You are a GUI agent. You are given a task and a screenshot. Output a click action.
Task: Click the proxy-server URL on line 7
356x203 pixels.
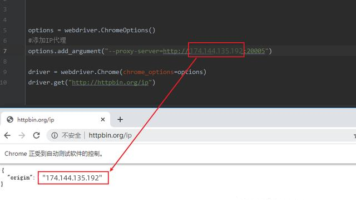click(214, 51)
